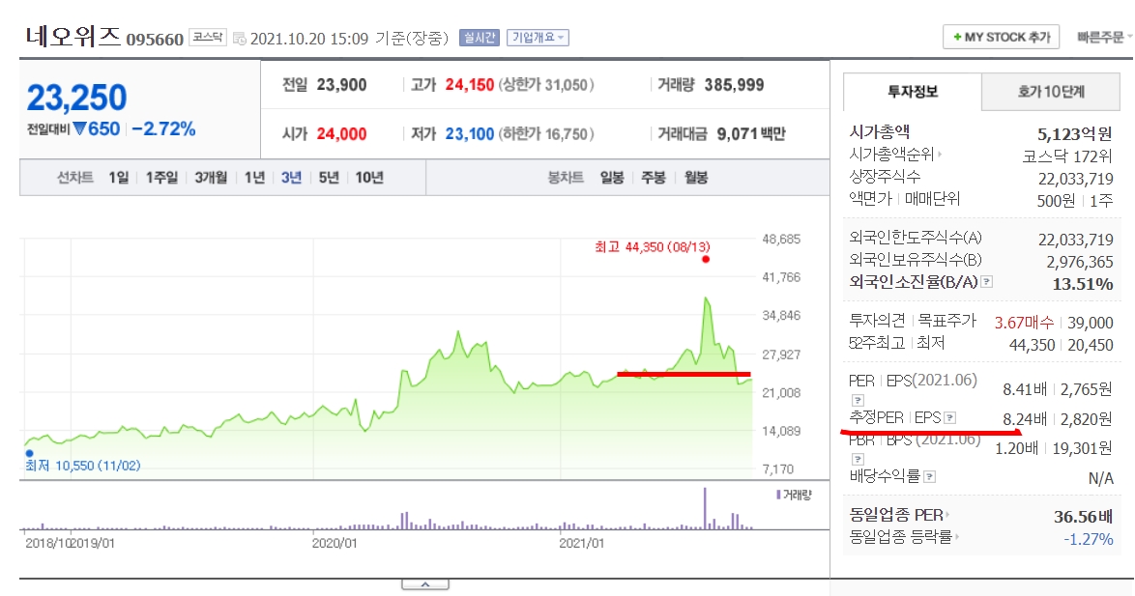
Task: Click the estimated PER value 8.24배
Action: 1024,419
